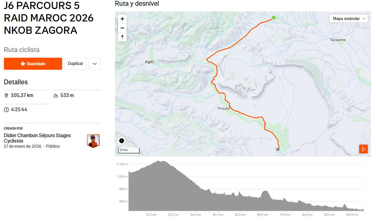This screenshot has width=376, height=222.
Task: Click the elevation mountain icon by 533 m
Action: pos(56,95)
